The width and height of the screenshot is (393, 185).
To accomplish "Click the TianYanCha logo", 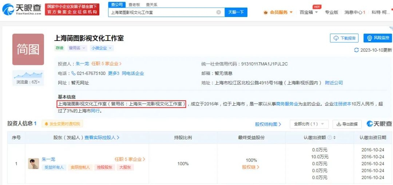I will (x=22, y=9).
